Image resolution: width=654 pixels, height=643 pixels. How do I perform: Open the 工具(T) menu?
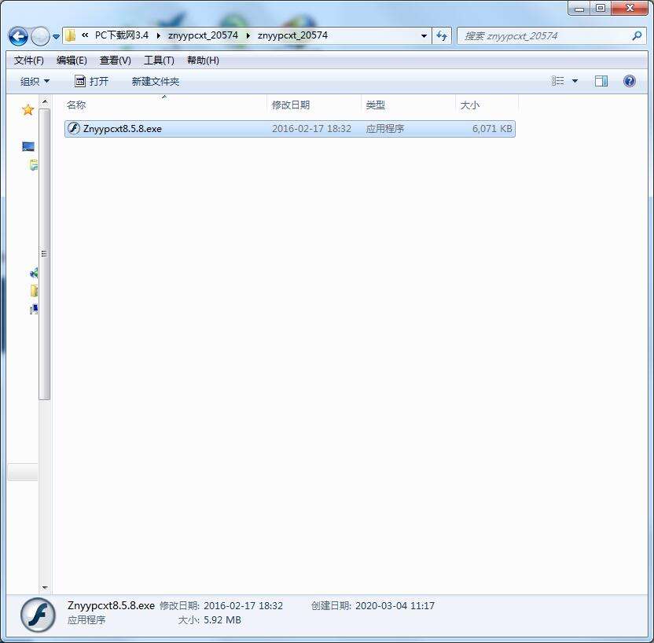pos(159,61)
